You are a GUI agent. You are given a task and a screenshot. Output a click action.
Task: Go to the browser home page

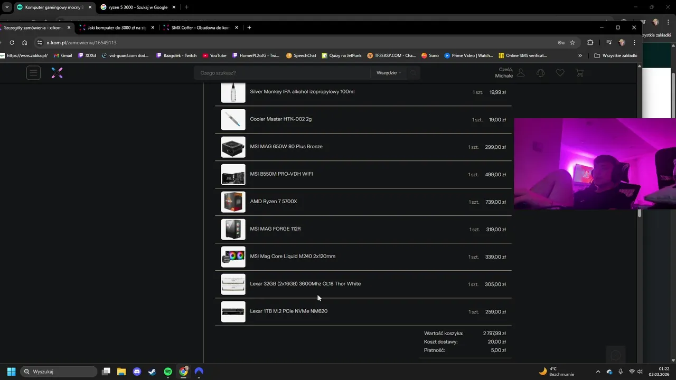click(x=24, y=43)
